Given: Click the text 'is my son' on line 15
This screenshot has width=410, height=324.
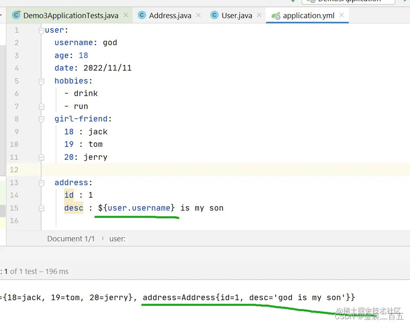Looking at the screenshot, I should coord(202,208).
